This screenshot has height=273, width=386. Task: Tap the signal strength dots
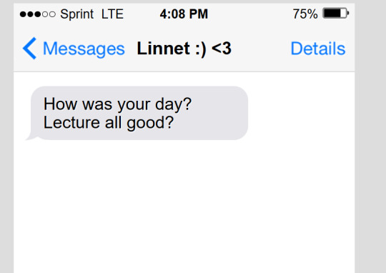[x=38, y=14]
